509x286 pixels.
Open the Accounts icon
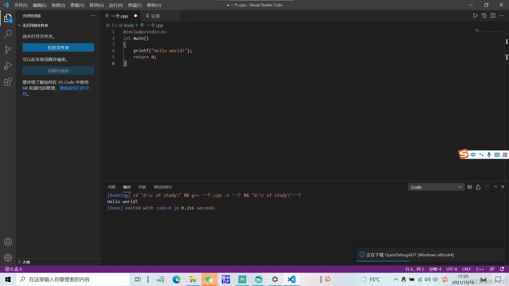click(8, 242)
